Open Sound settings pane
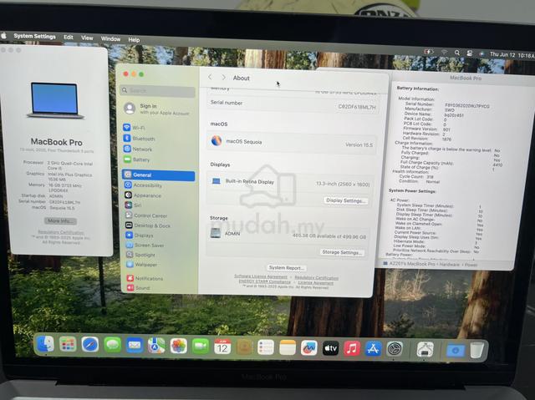Viewport: 535px width, 400px height. coord(158,287)
